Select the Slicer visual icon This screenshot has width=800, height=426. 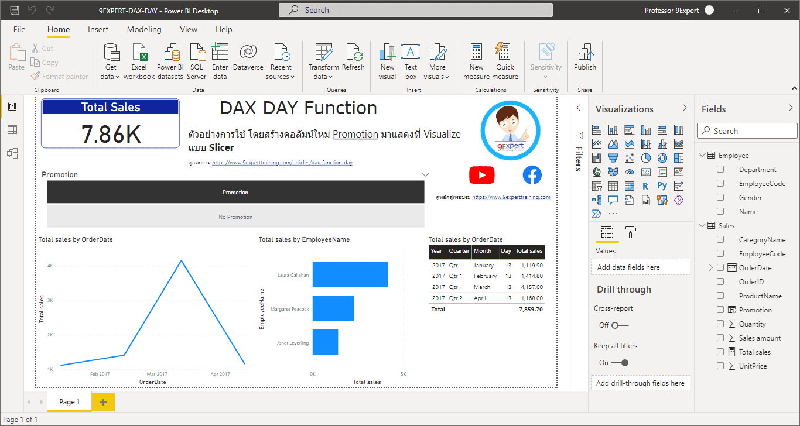pos(596,185)
